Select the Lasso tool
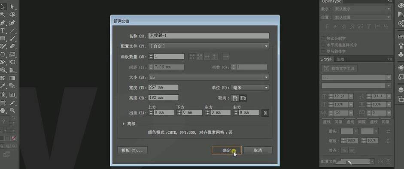Image resolution: width=404 pixels, height=169 pixels. (x=12, y=15)
